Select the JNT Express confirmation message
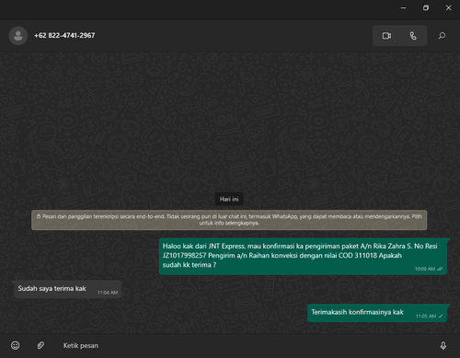 [x=303, y=256]
